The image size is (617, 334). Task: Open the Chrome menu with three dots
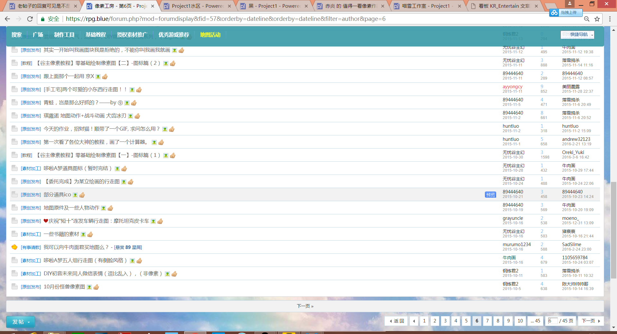tap(610, 19)
